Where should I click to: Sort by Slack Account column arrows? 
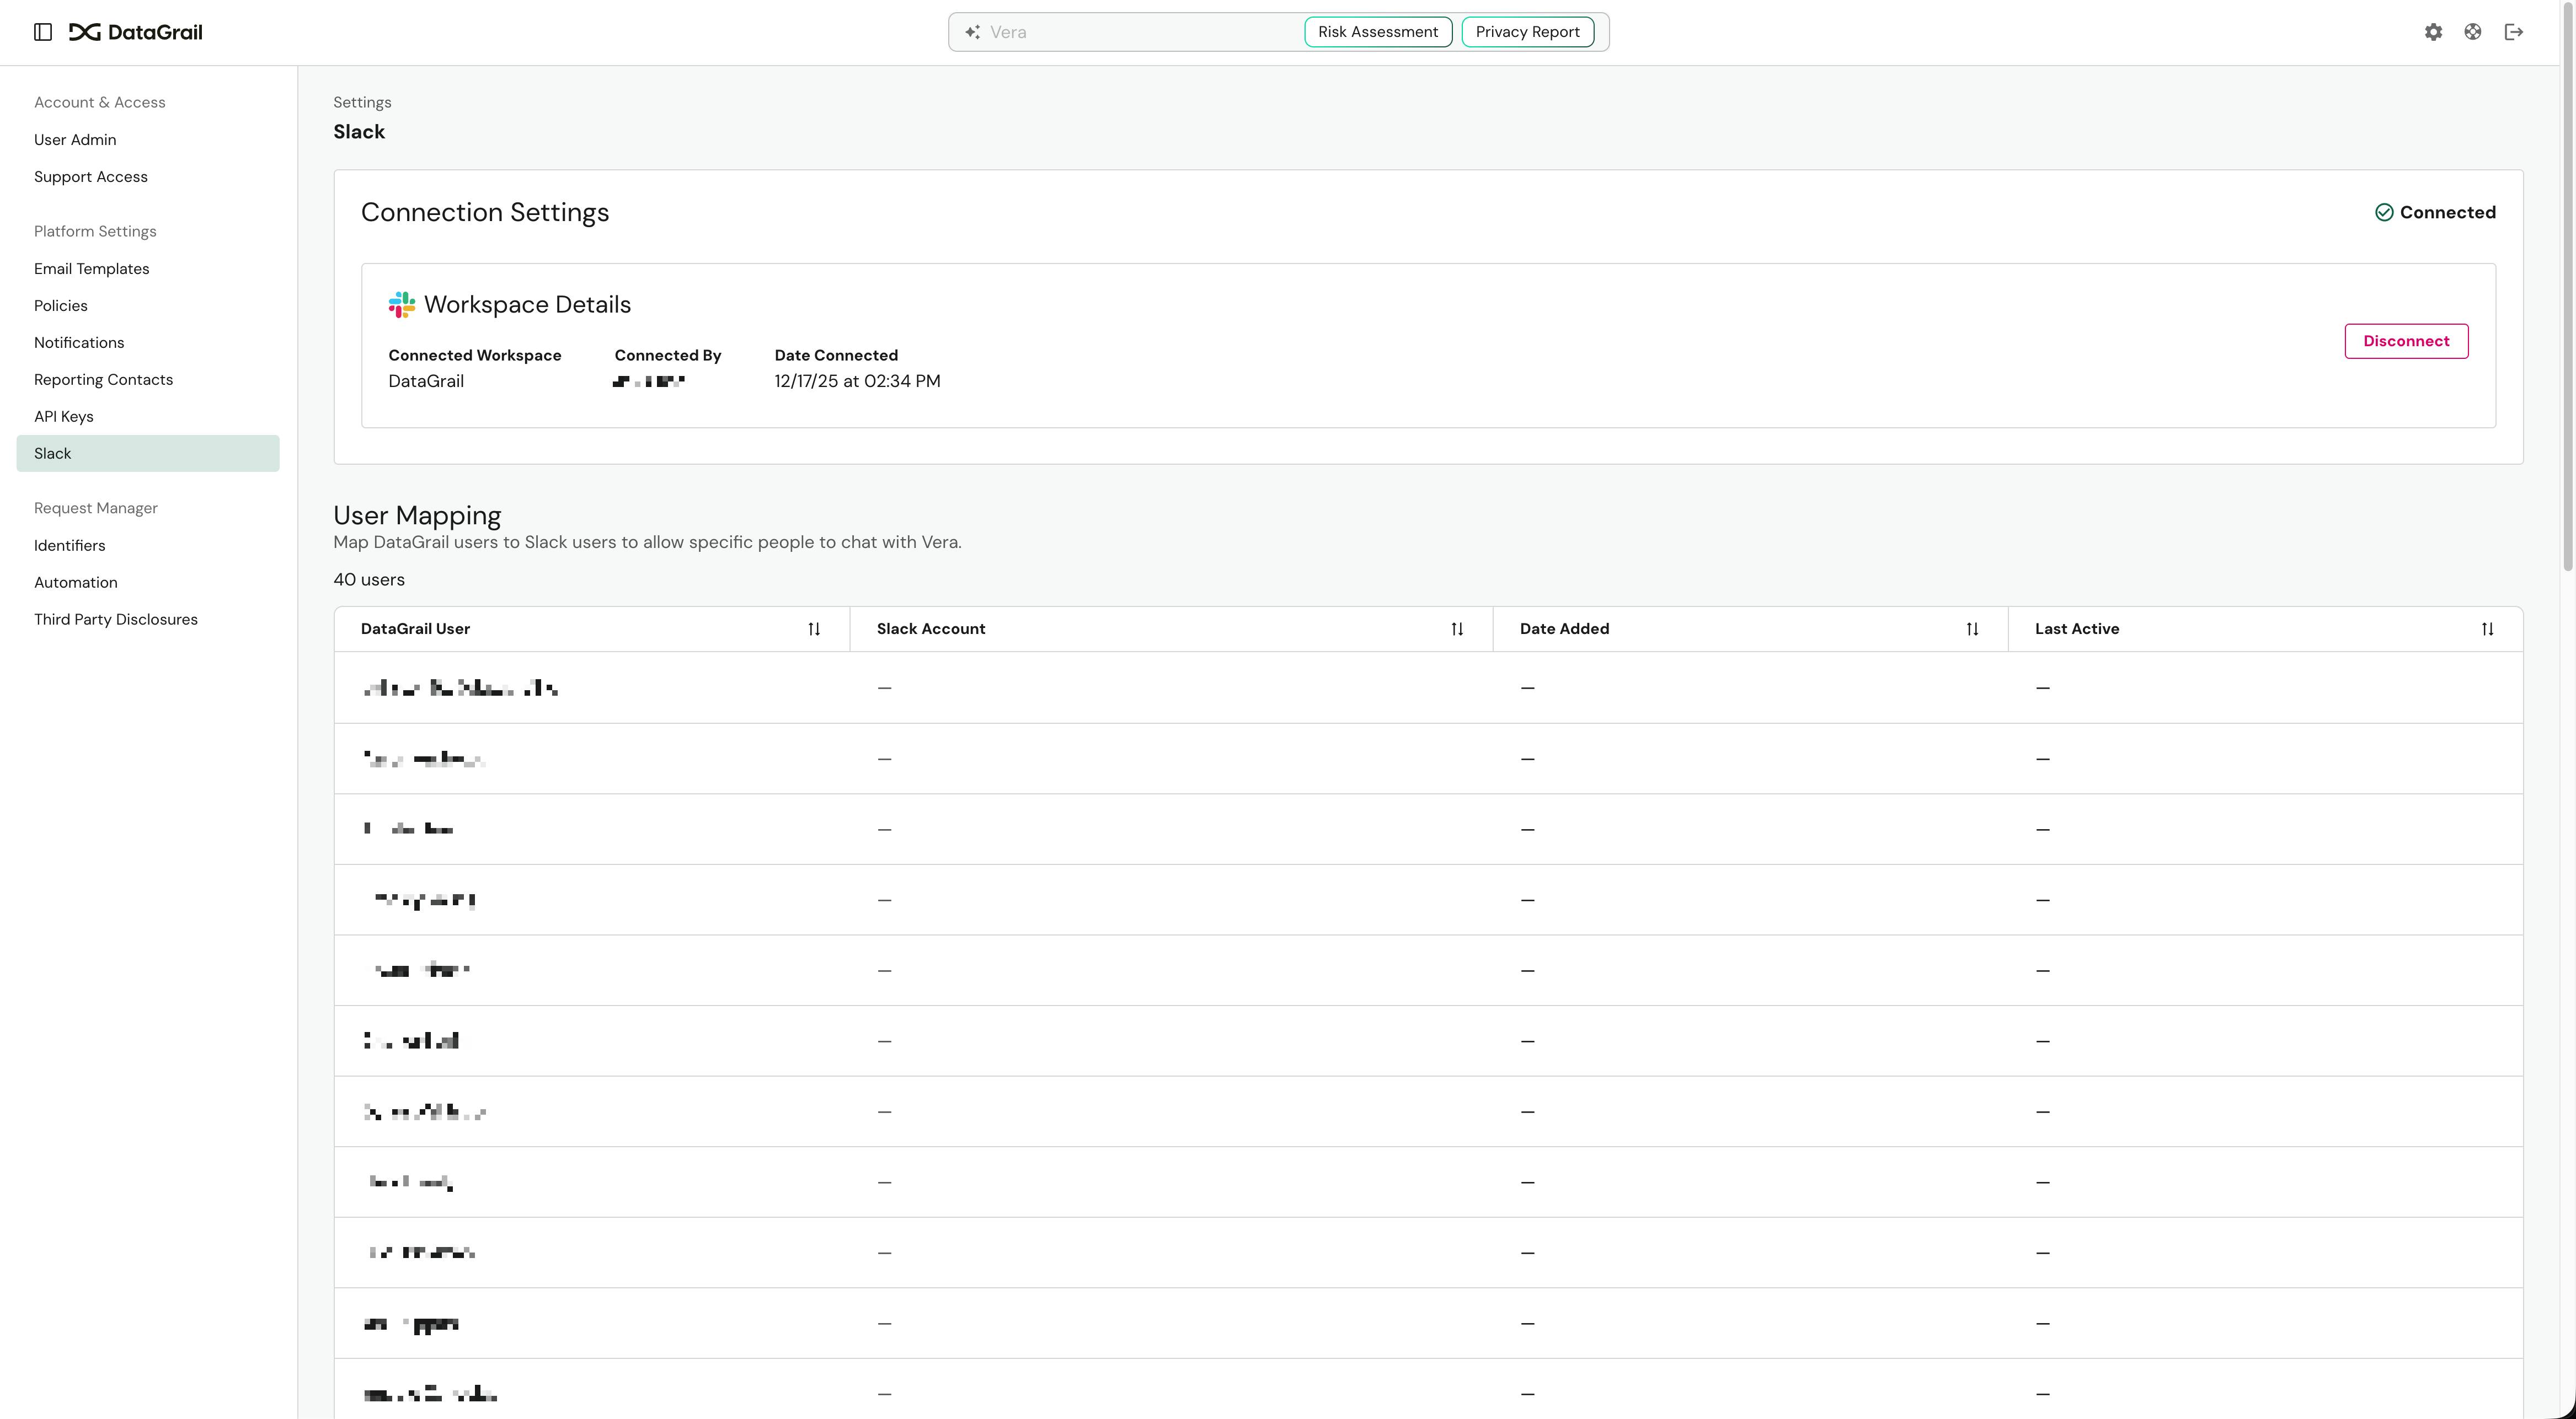(1457, 628)
